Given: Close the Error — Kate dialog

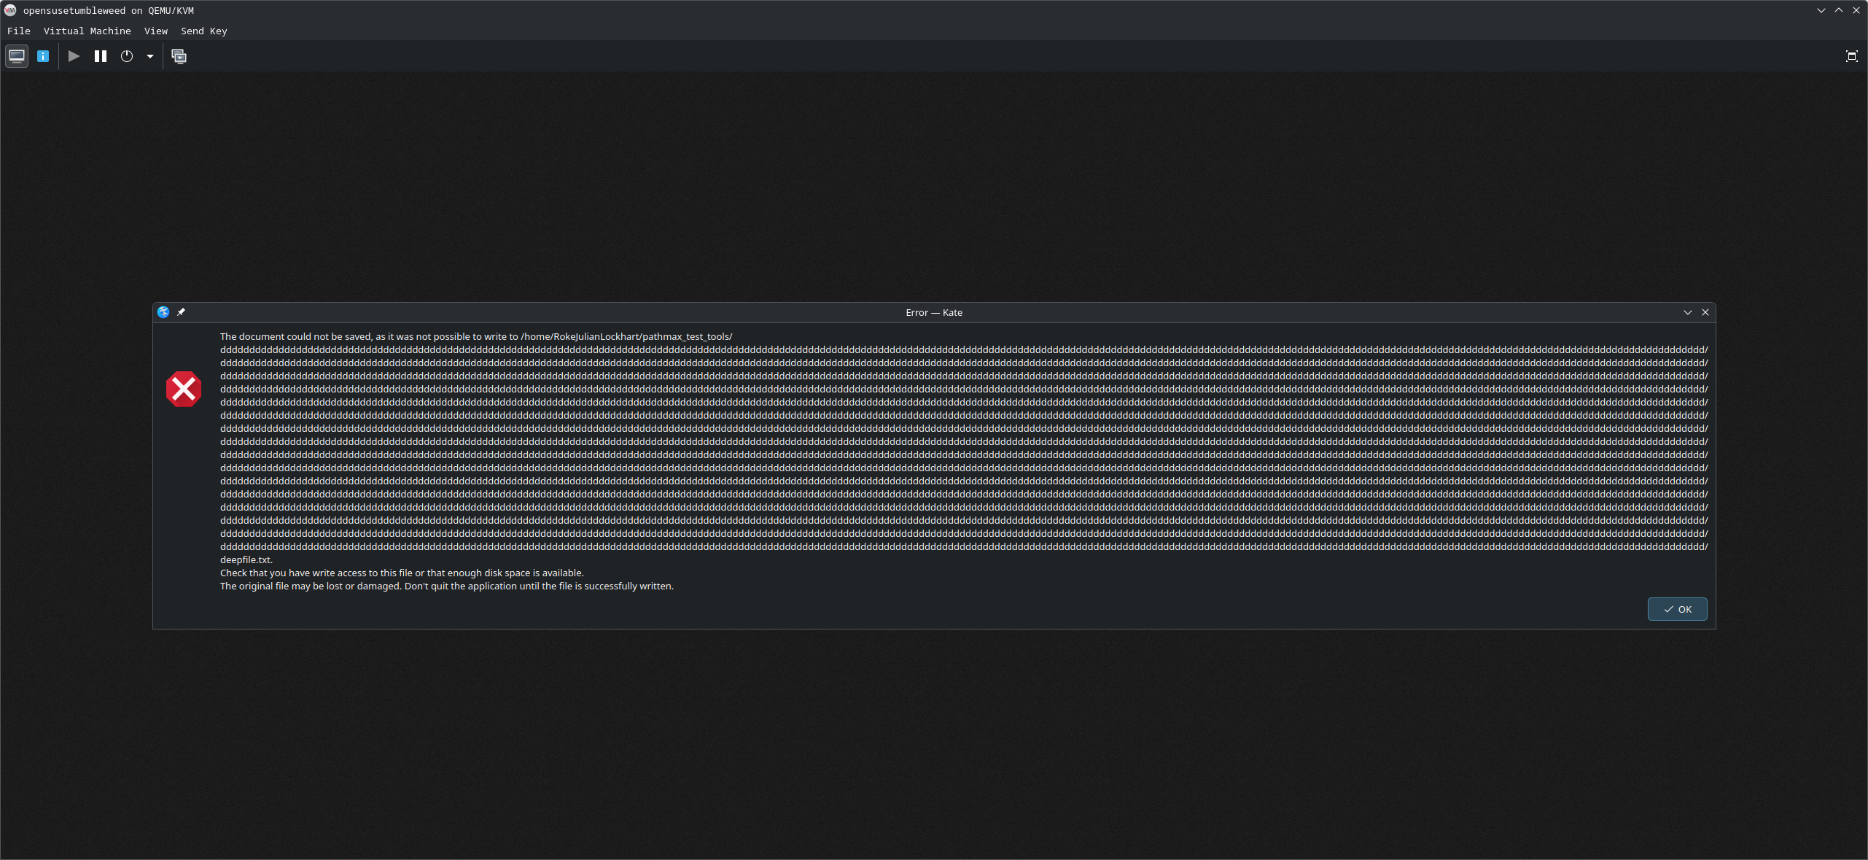Looking at the screenshot, I should point(1705,312).
